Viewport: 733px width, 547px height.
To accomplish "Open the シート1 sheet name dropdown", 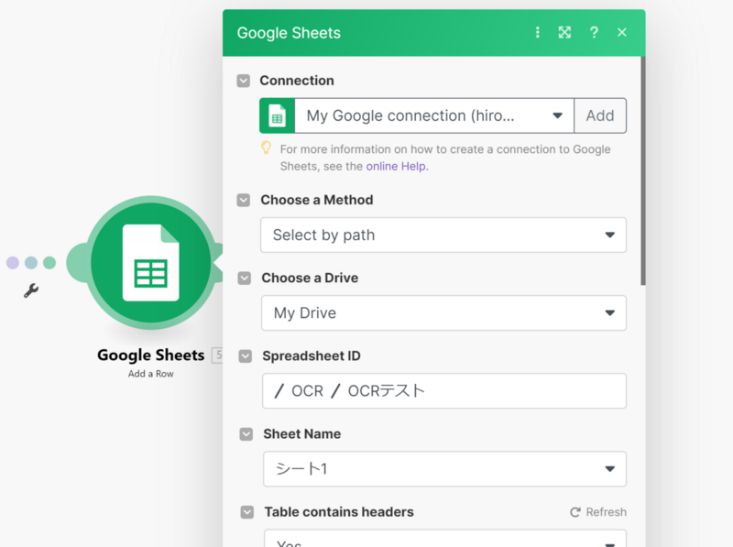I will coord(444,469).
